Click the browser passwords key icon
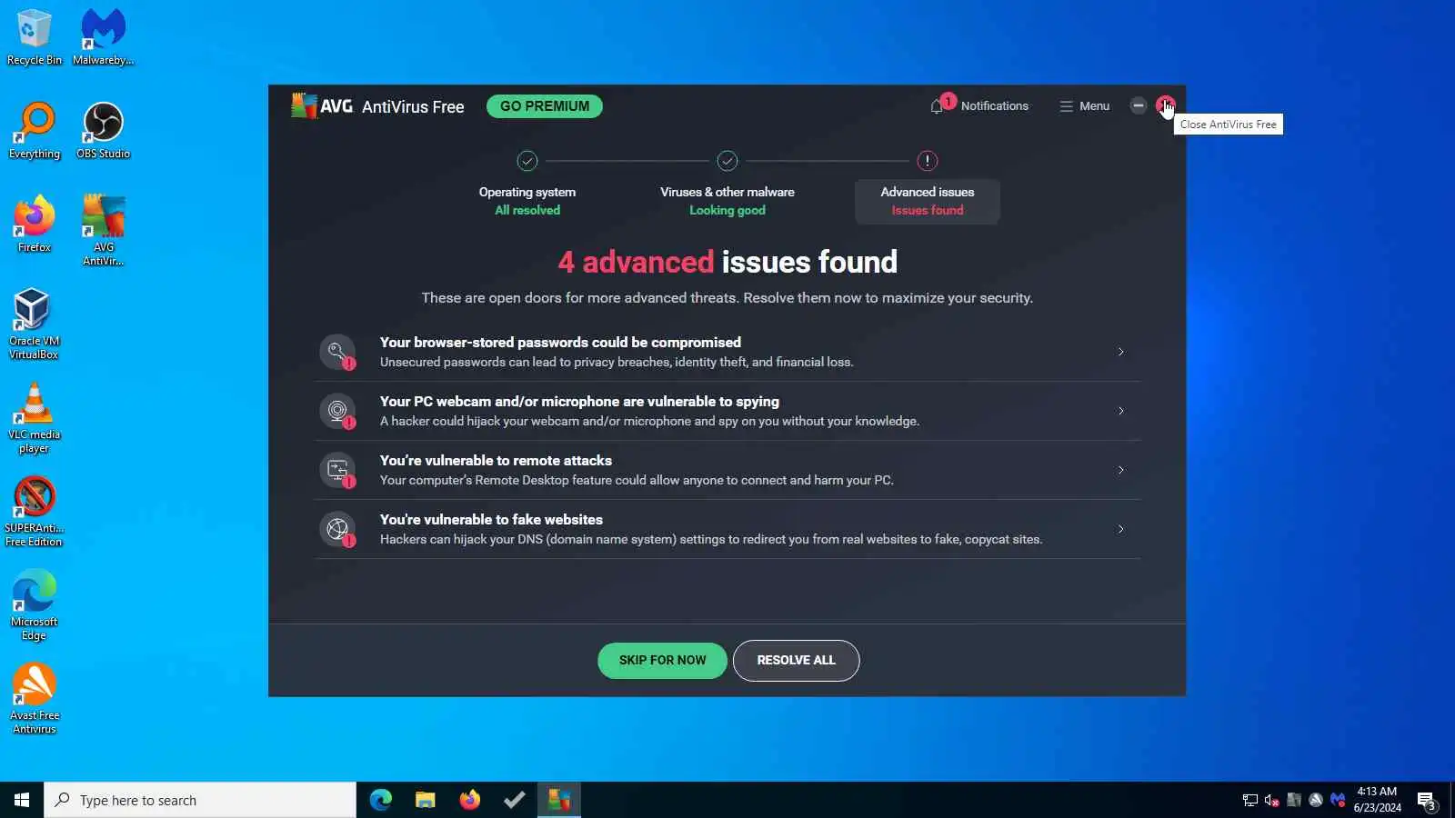The width and height of the screenshot is (1455, 818). pyautogui.click(x=337, y=352)
